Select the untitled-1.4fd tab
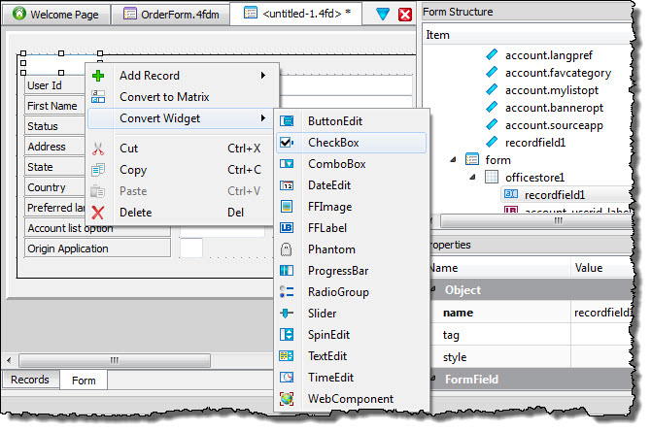This screenshot has height=431, width=651. point(297,14)
